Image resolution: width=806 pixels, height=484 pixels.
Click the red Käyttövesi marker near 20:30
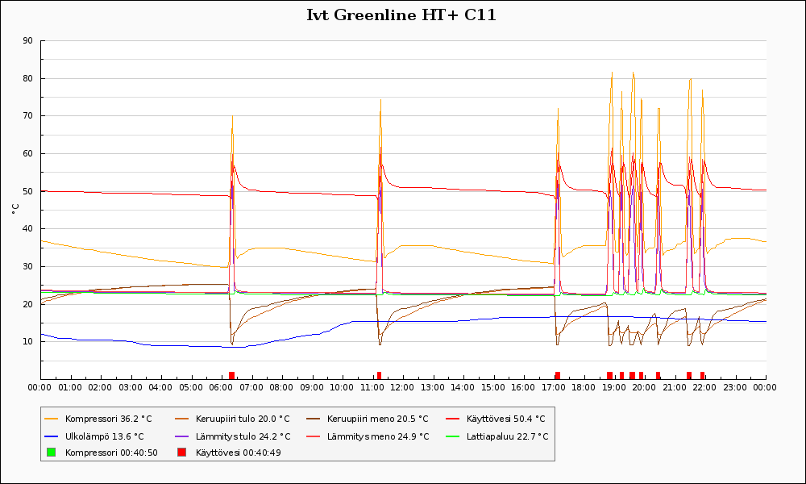point(658,375)
